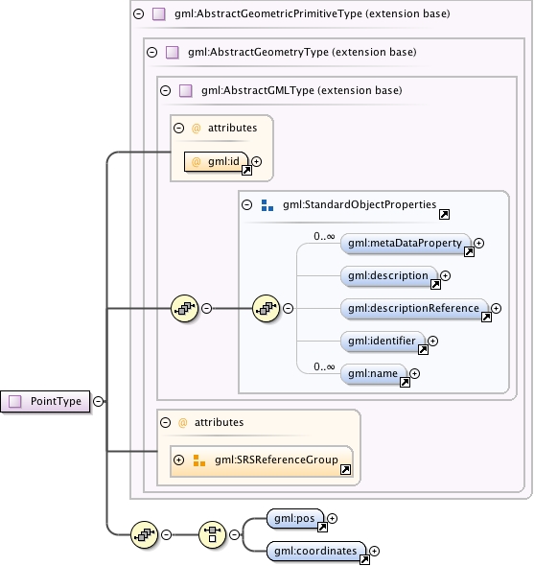
Task: Expand gml:descriptionReference element
Action: [x=496, y=308]
